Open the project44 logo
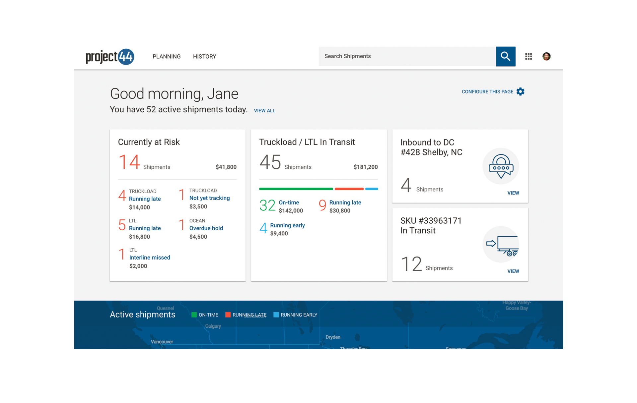This screenshot has height=403, width=637. [x=110, y=56]
